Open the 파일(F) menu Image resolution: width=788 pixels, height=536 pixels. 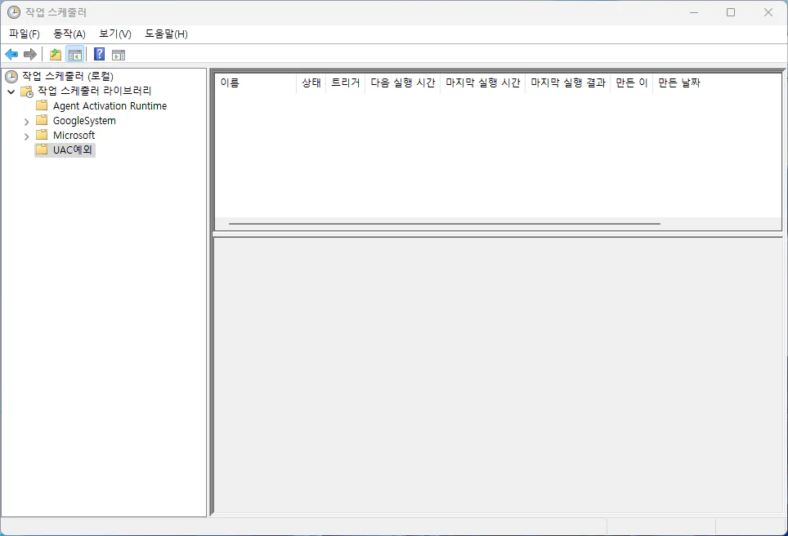[25, 33]
